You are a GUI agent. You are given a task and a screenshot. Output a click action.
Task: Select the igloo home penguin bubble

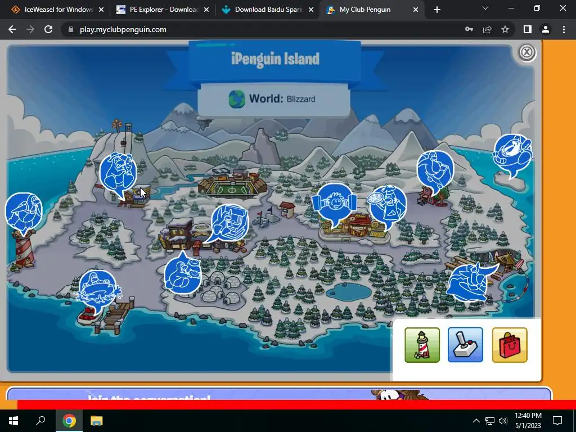[183, 274]
